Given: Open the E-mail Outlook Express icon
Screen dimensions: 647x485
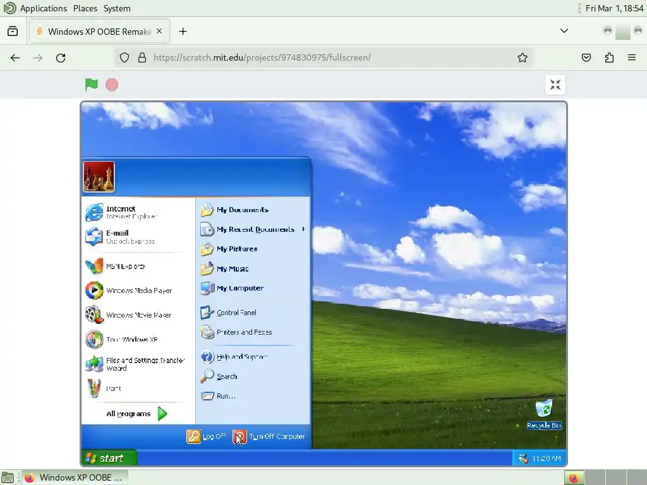Looking at the screenshot, I should click(x=94, y=237).
